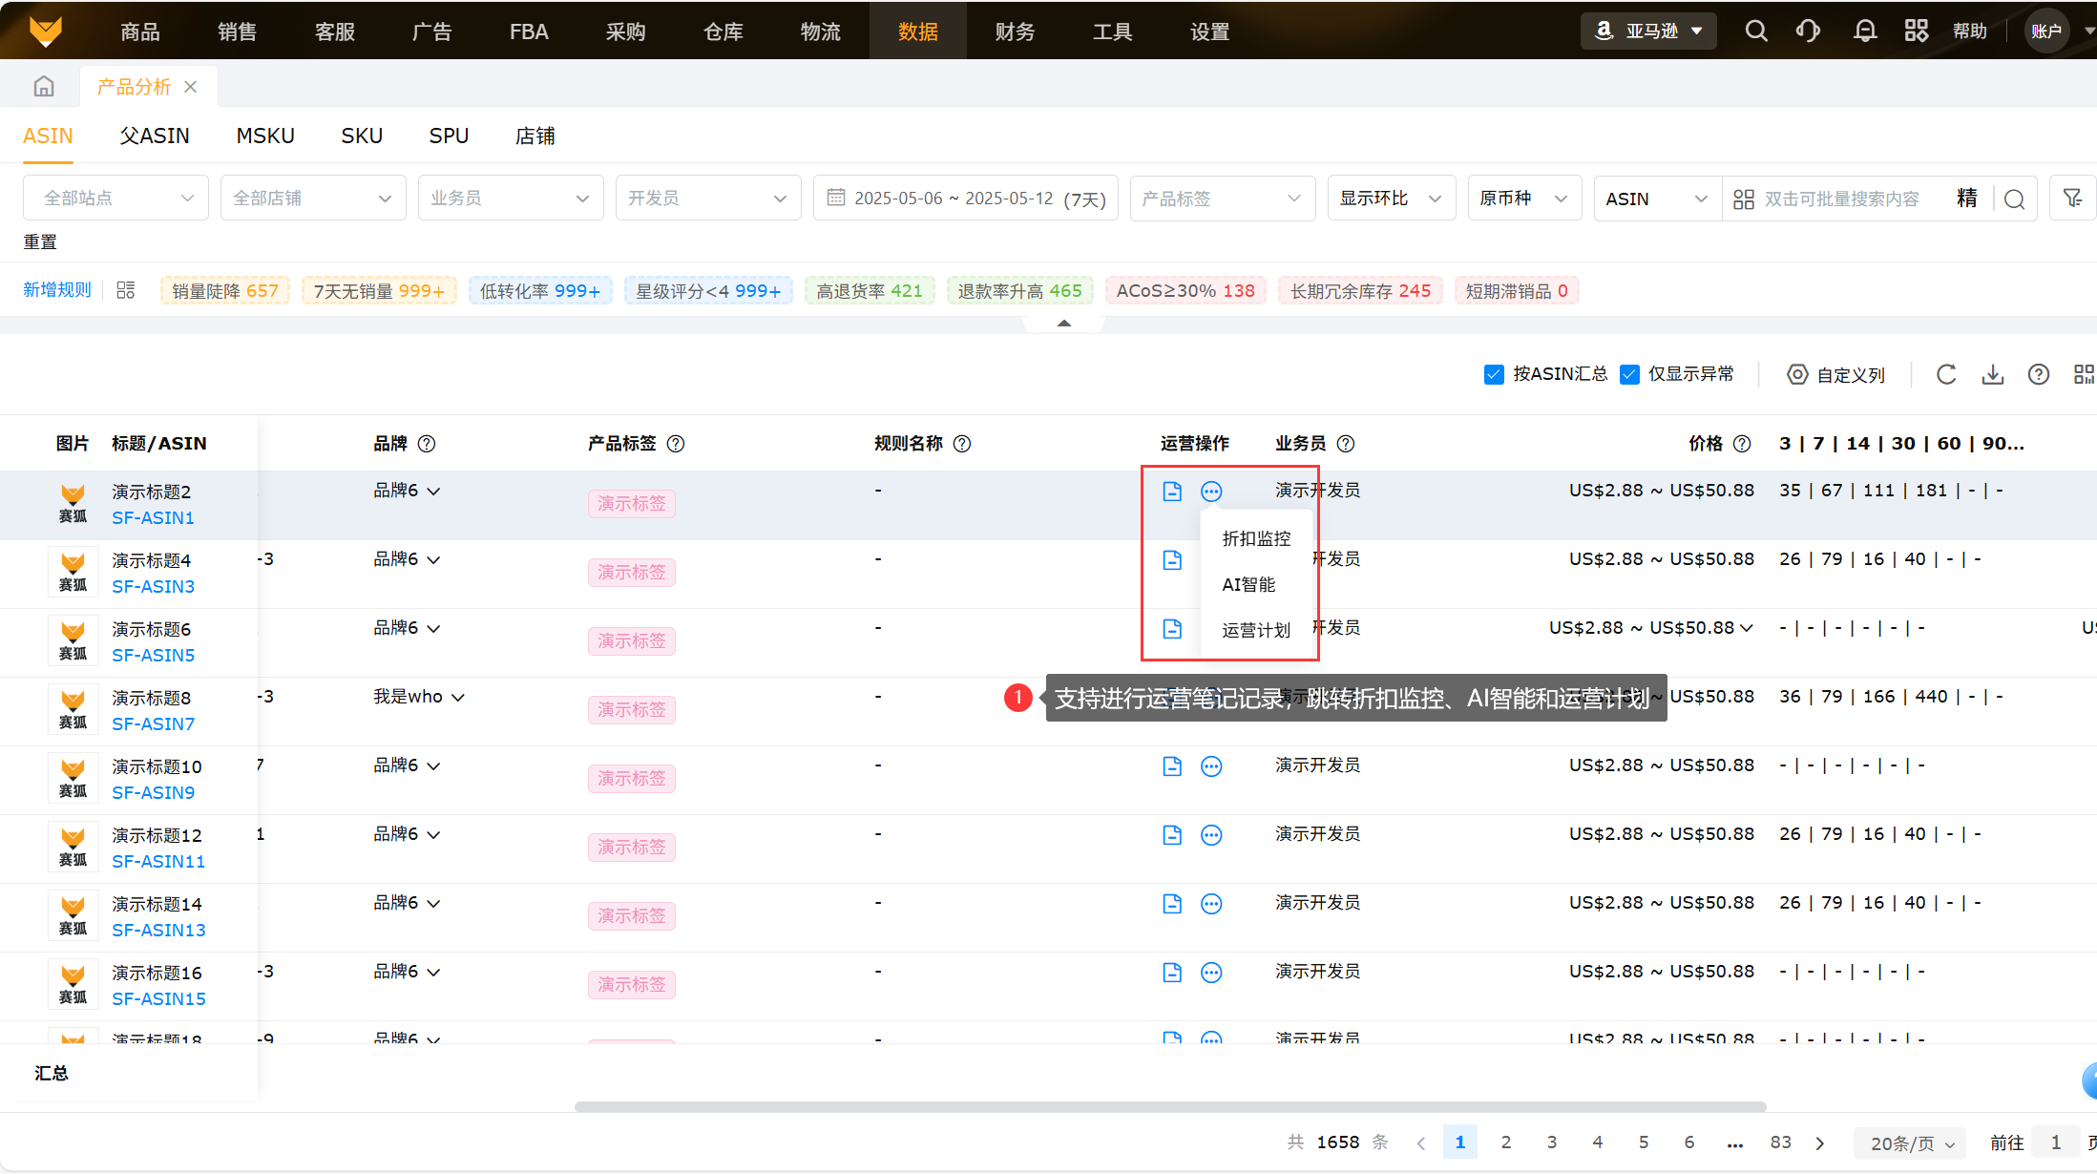Open 20条/页 page size selector
Image resolution: width=2097 pixels, height=1174 pixels.
pos(1912,1143)
